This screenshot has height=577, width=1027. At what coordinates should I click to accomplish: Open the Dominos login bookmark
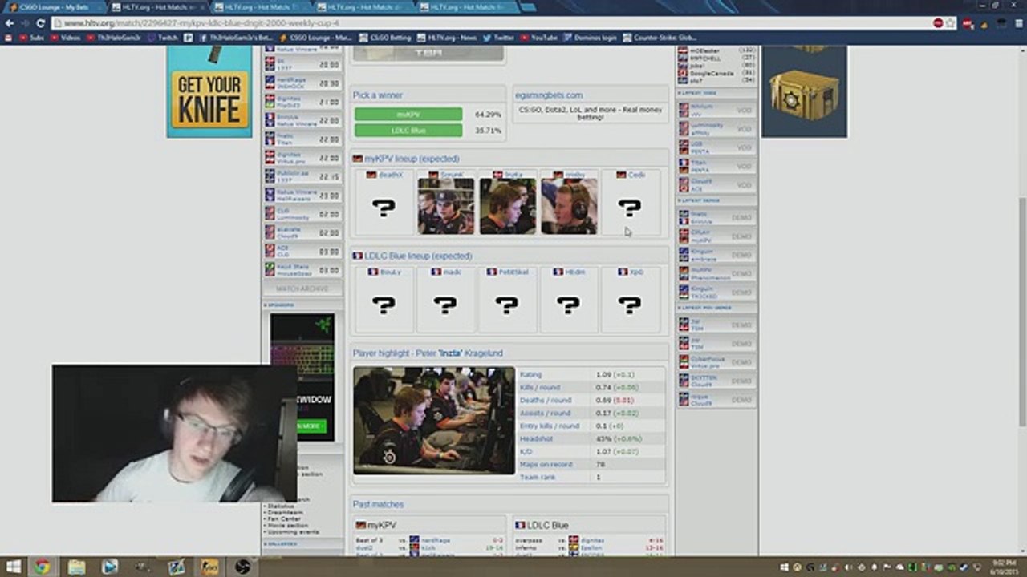coord(591,38)
